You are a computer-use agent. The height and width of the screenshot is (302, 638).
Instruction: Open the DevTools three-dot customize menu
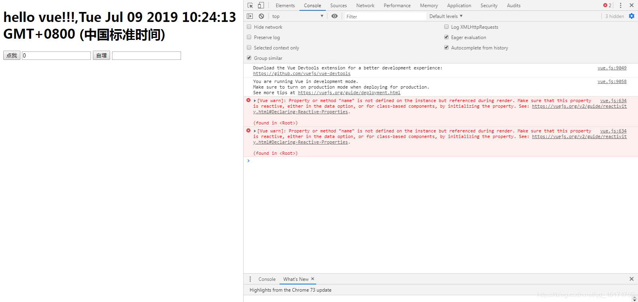(620, 6)
